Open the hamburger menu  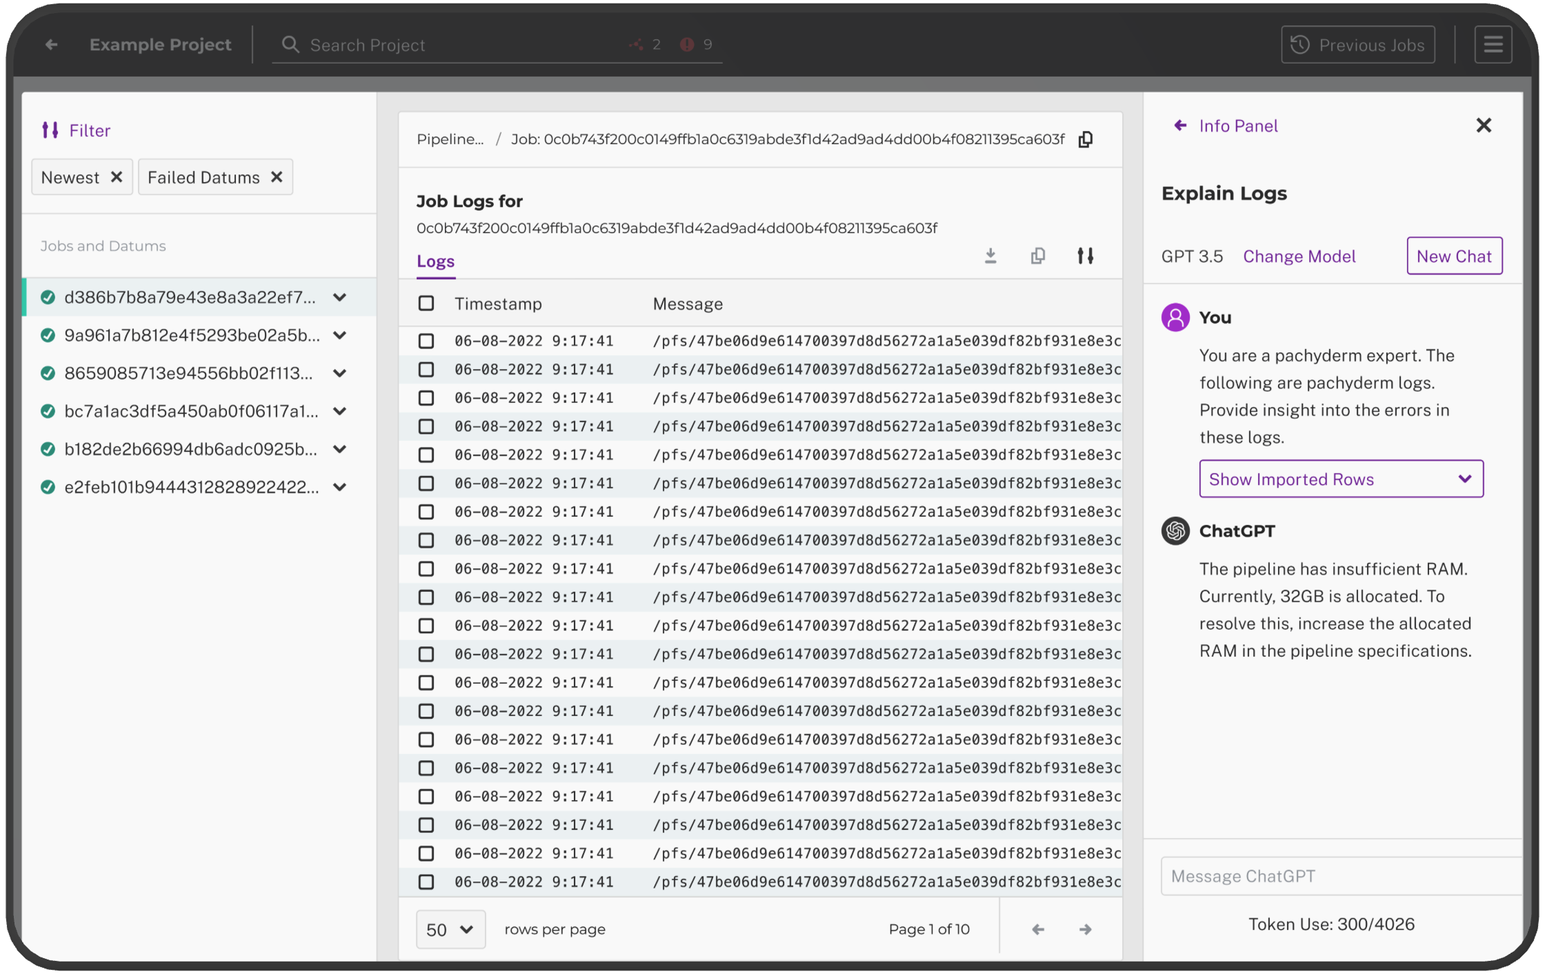(x=1493, y=45)
